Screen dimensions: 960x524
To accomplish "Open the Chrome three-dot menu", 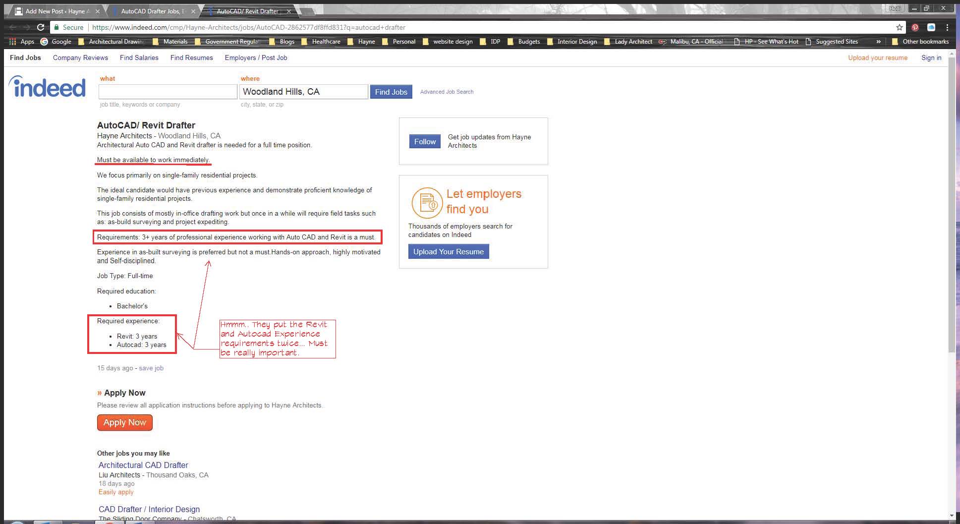I will coord(947,27).
